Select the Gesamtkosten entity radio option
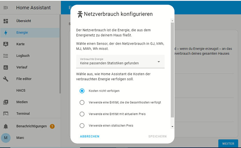 (x=82, y=102)
